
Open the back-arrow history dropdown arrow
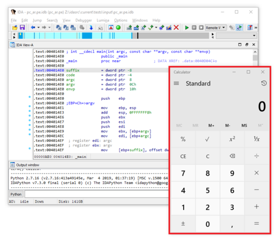[x=39, y=27]
